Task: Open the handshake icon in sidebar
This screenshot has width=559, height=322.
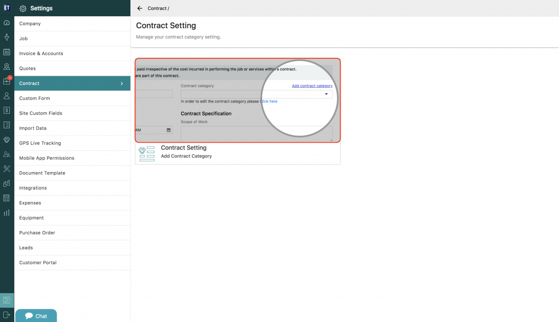Action: click(7, 139)
